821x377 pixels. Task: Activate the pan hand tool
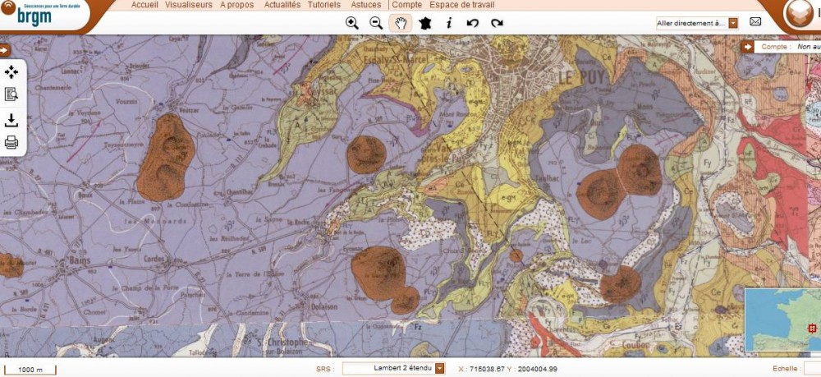click(401, 23)
